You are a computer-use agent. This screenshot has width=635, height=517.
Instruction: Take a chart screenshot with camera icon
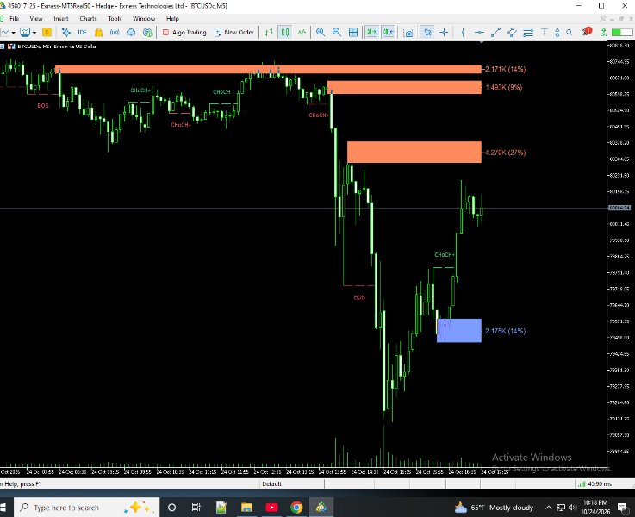[x=408, y=33]
